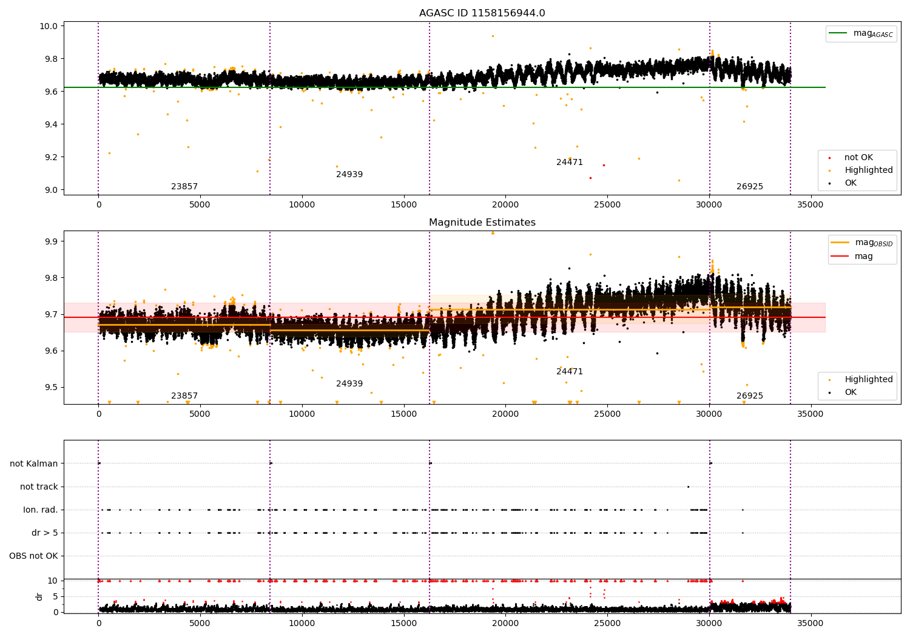Click the 'OBS not OK' y-axis label
Image resolution: width=910 pixels, height=637 pixels.
click(34, 556)
